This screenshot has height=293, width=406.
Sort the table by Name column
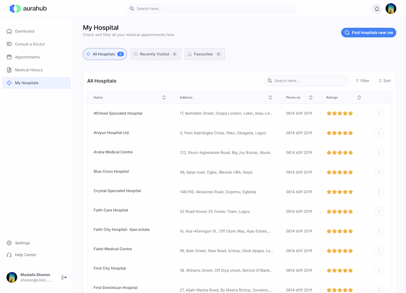pos(164,97)
